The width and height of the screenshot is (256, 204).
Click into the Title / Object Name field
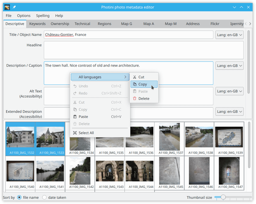[128, 35]
